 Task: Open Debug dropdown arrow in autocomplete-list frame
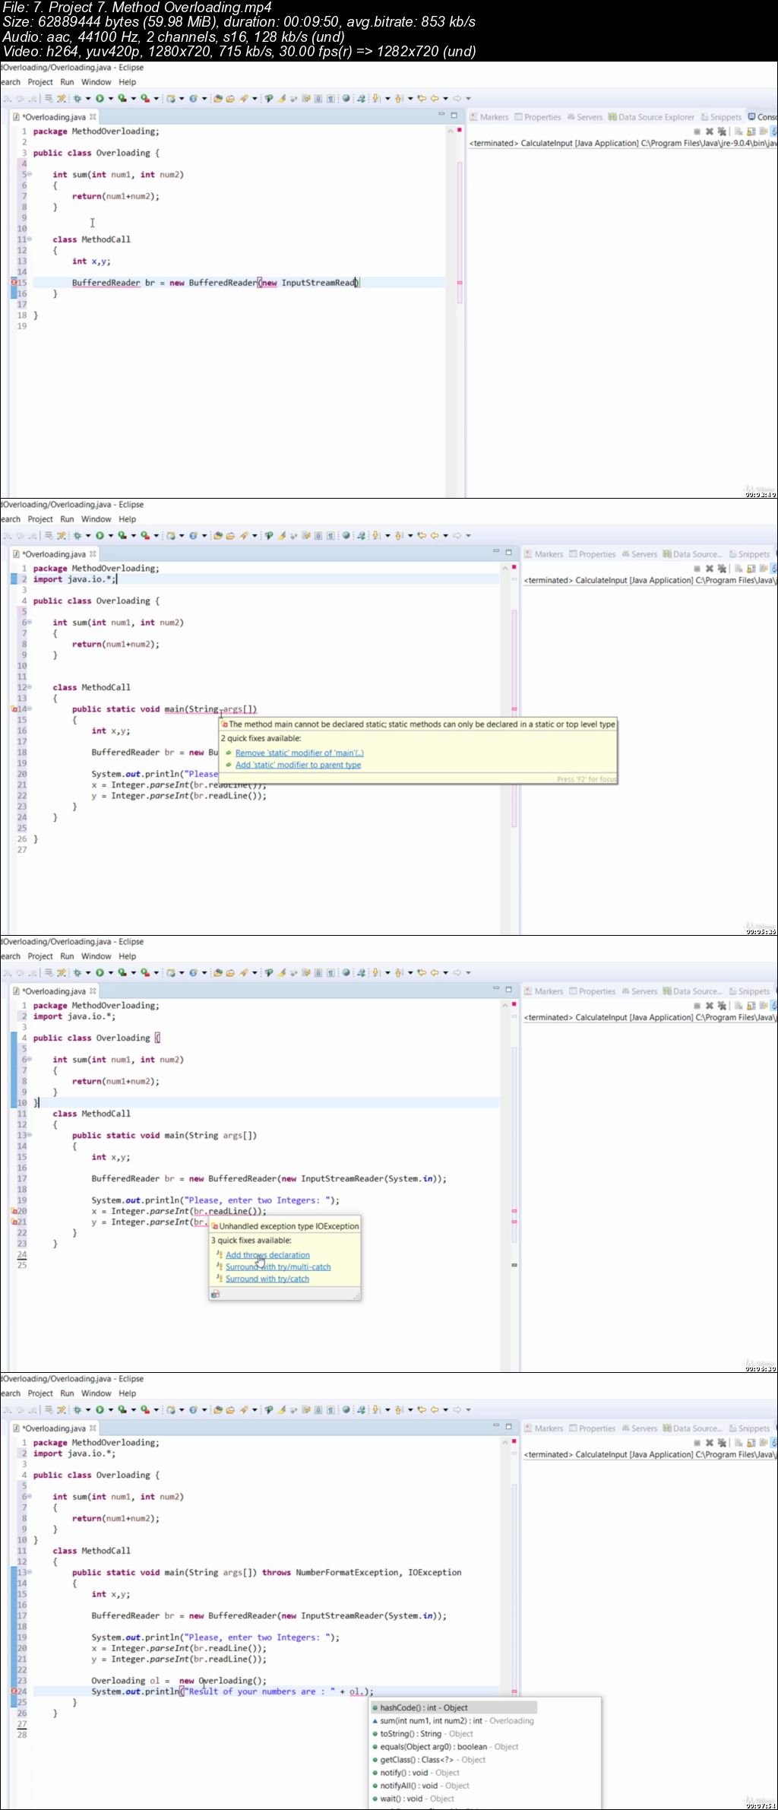coord(87,1409)
